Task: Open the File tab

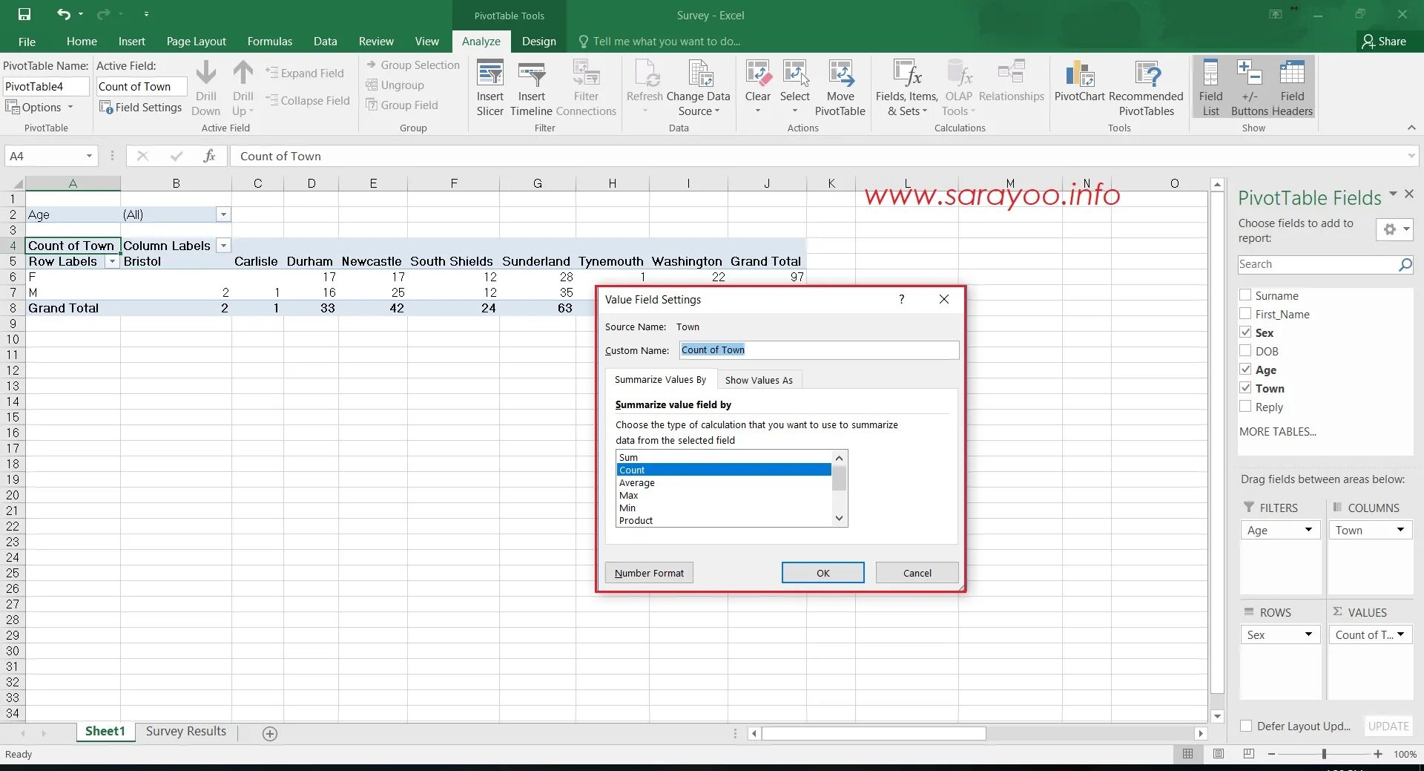Action: point(27,42)
